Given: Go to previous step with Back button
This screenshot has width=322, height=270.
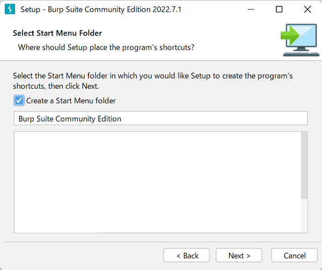Looking at the screenshot, I should pos(186,255).
